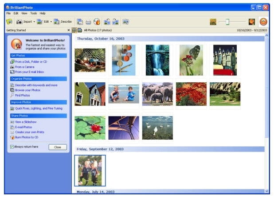Click the View a Slideshow link
The width and height of the screenshot is (274, 197).
tap(26, 122)
